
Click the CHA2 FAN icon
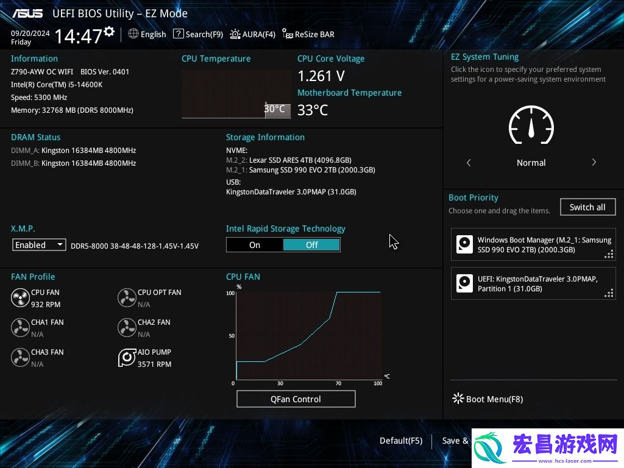(127, 327)
